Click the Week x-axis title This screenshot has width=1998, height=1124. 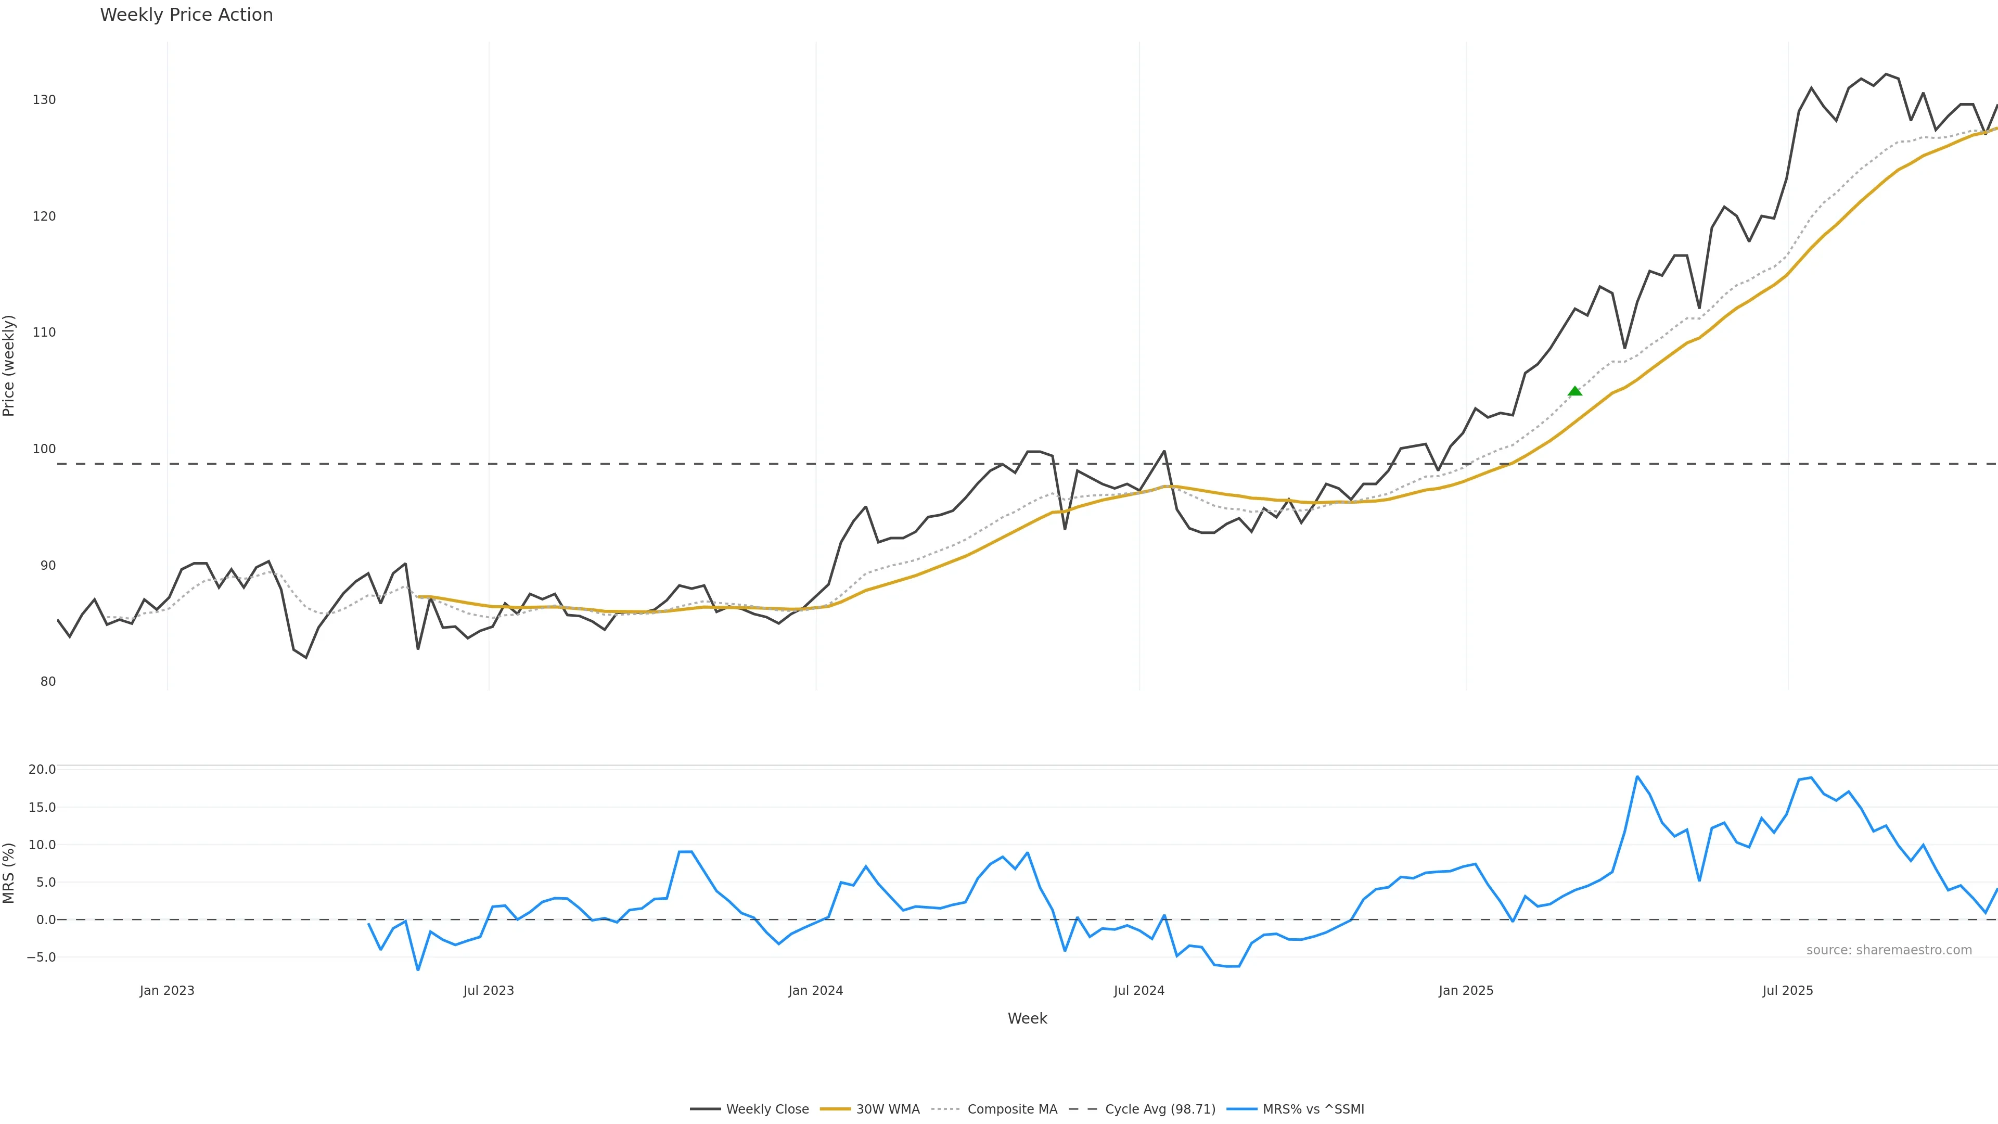(x=1027, y=1018)
